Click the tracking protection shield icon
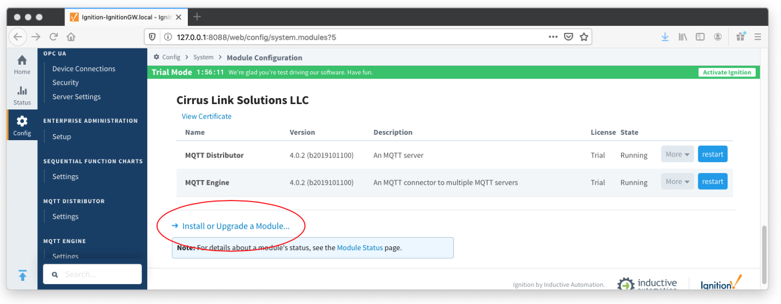Screen dimensions: 781x304 [x=153, y=37]
